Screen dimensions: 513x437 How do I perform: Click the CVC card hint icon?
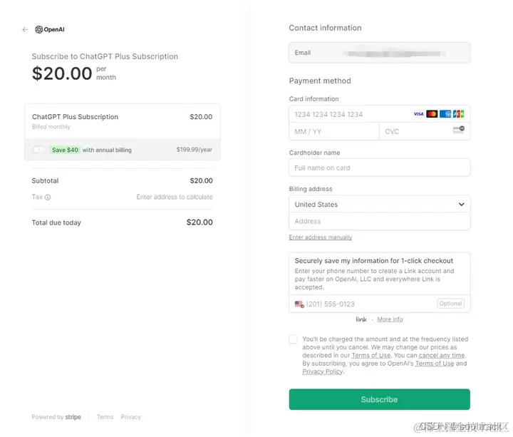point(458,130)
